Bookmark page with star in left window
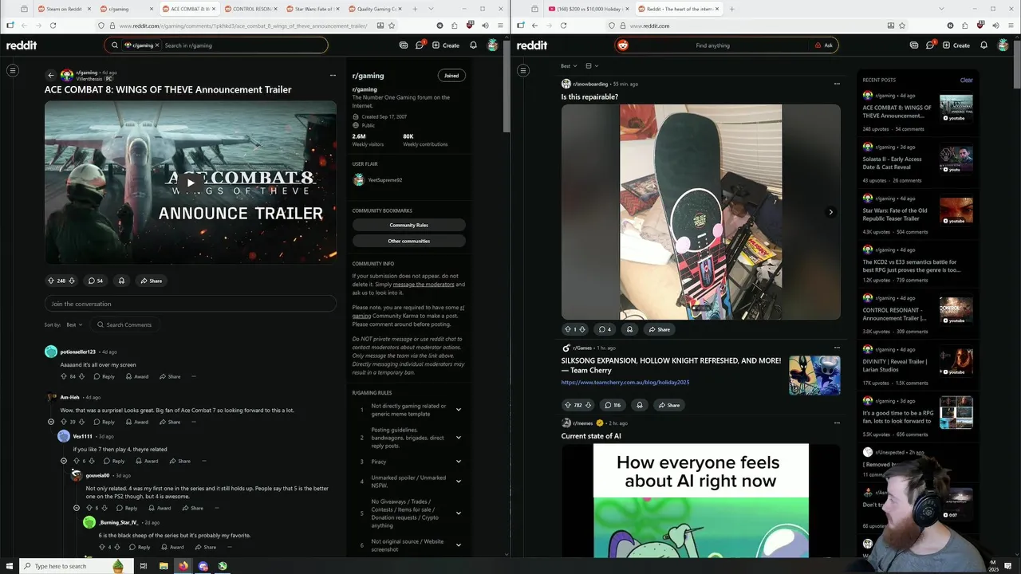 tap(392, 26)
